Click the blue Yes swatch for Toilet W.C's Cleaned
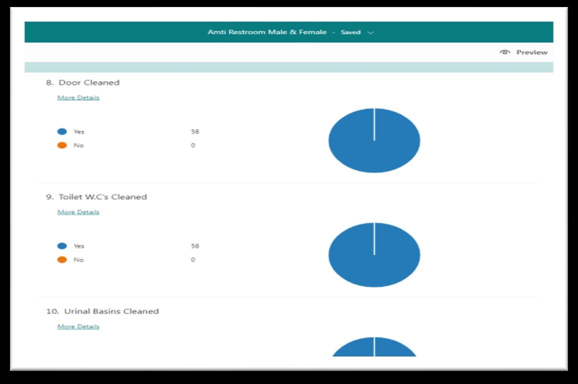Viewport: 578px width, 384px height. [62, 245]
